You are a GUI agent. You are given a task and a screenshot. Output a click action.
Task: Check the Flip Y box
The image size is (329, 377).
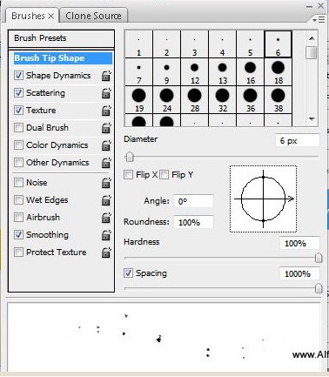[x=164, y=175]
